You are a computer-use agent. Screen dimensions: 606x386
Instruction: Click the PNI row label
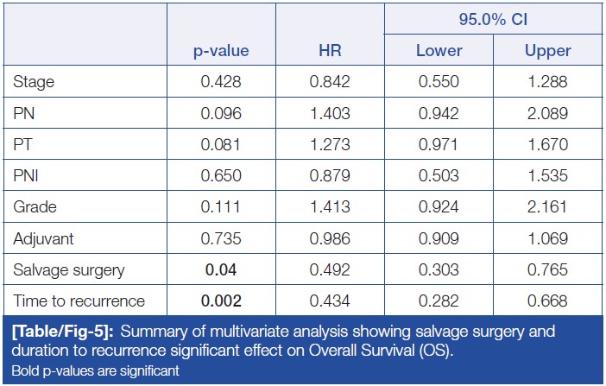(26, 176)
